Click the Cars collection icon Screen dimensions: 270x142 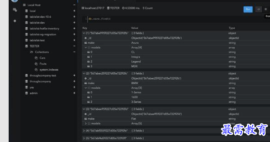(36, 58)
